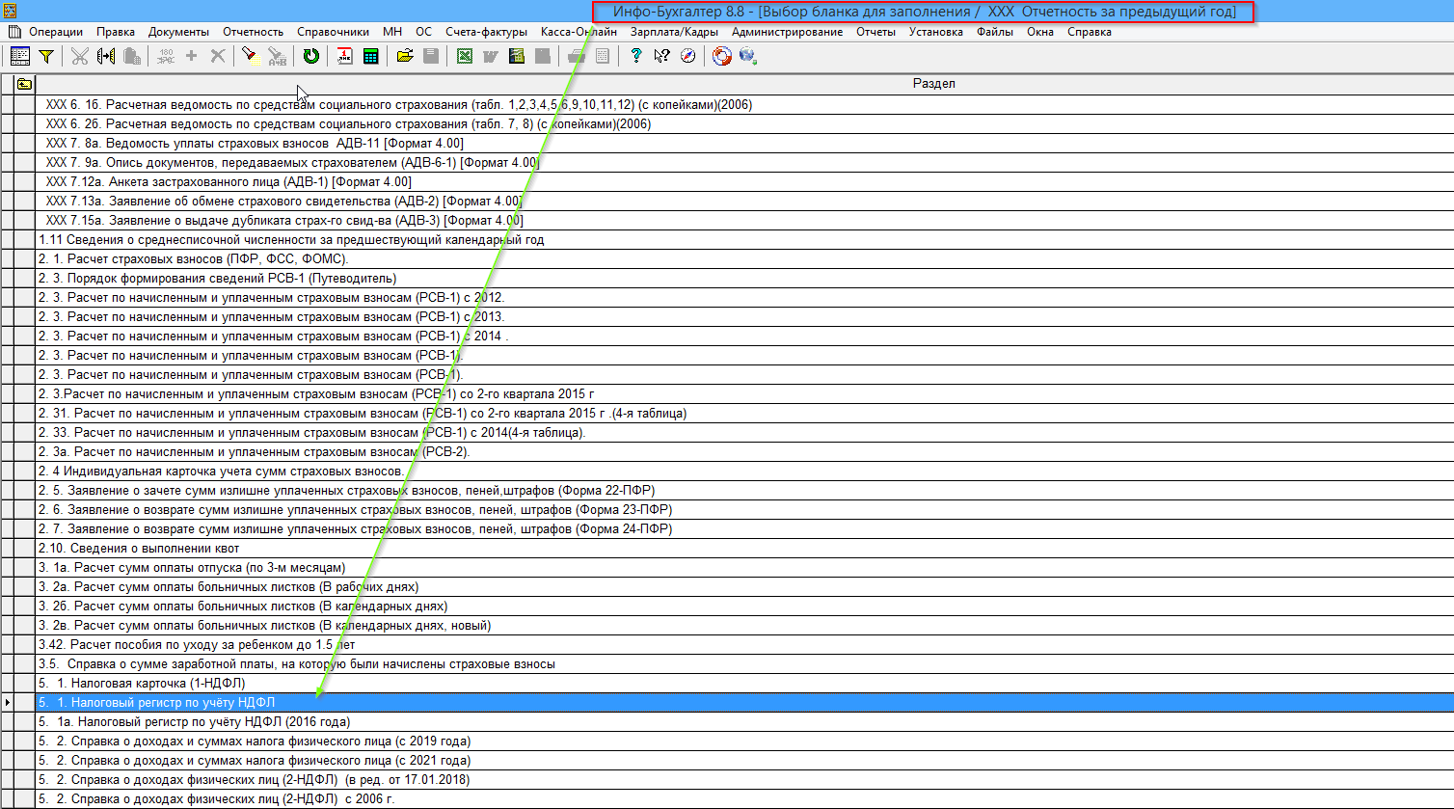Select row Справка о доходах (с 2021 года)
The width and height of the screenshot is (1454, 809).
[x=743, y=761]
